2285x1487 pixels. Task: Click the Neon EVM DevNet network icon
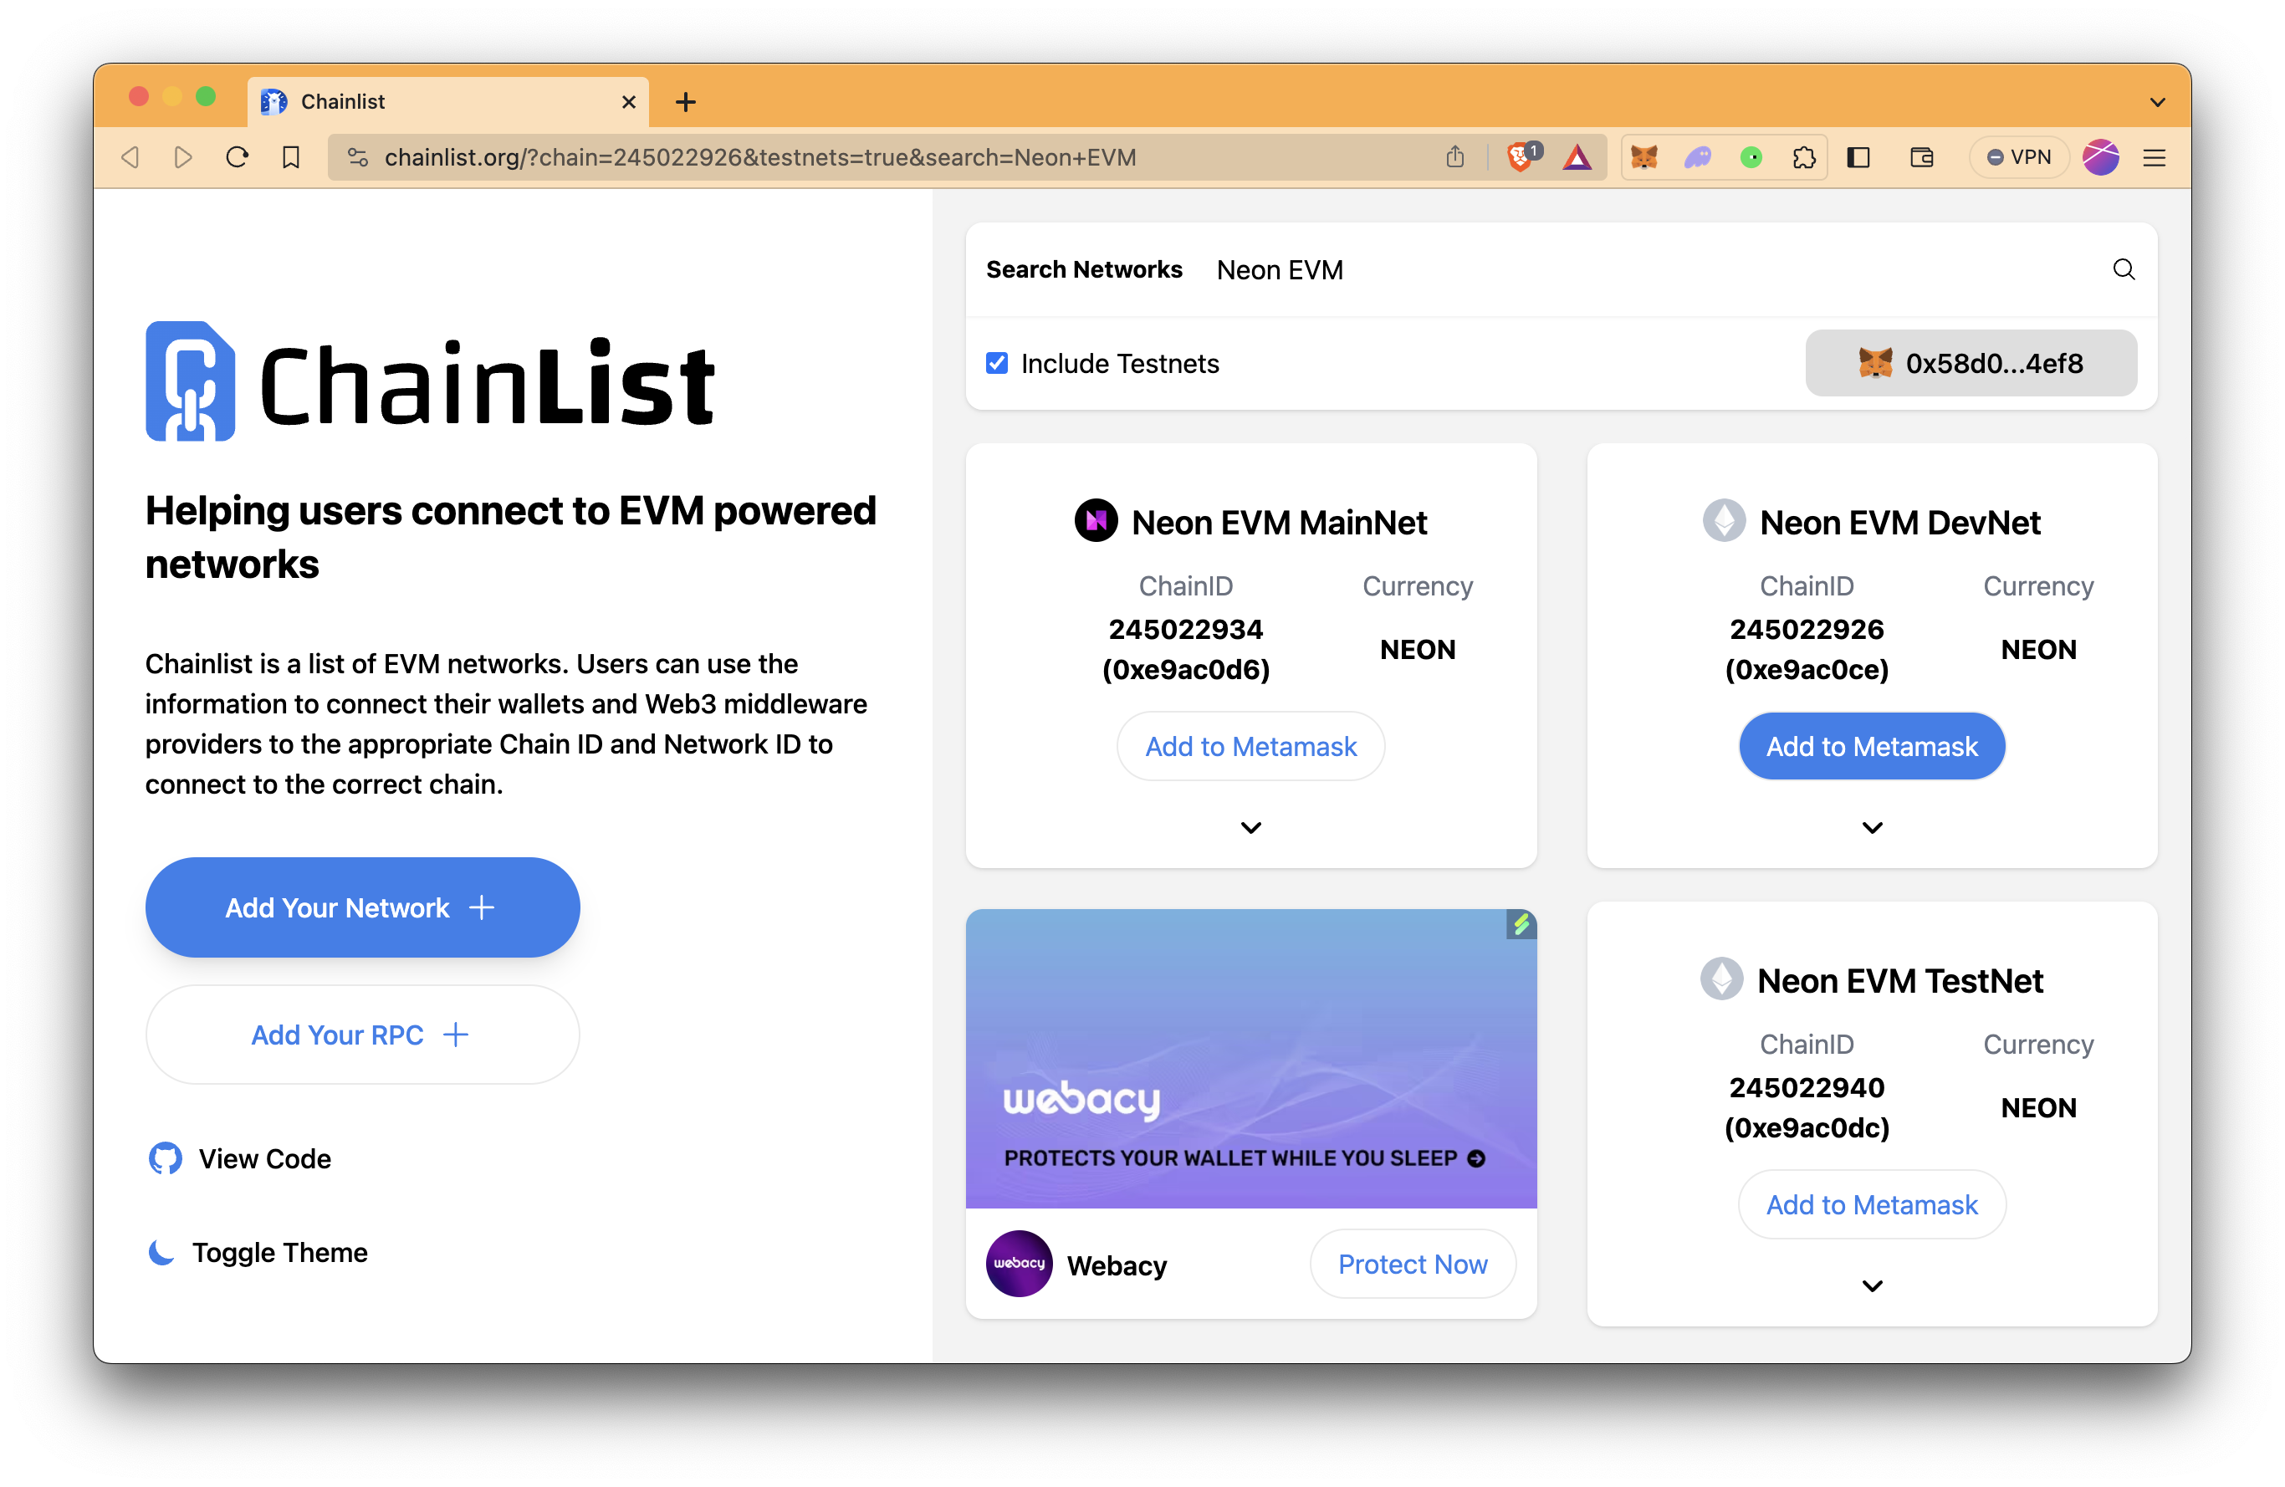[x=1722, y=519]
